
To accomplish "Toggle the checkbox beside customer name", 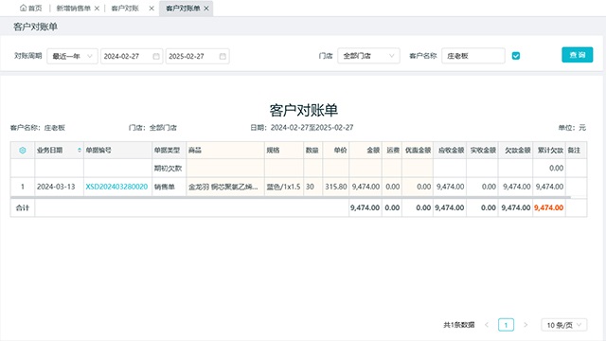I will 516,56.
